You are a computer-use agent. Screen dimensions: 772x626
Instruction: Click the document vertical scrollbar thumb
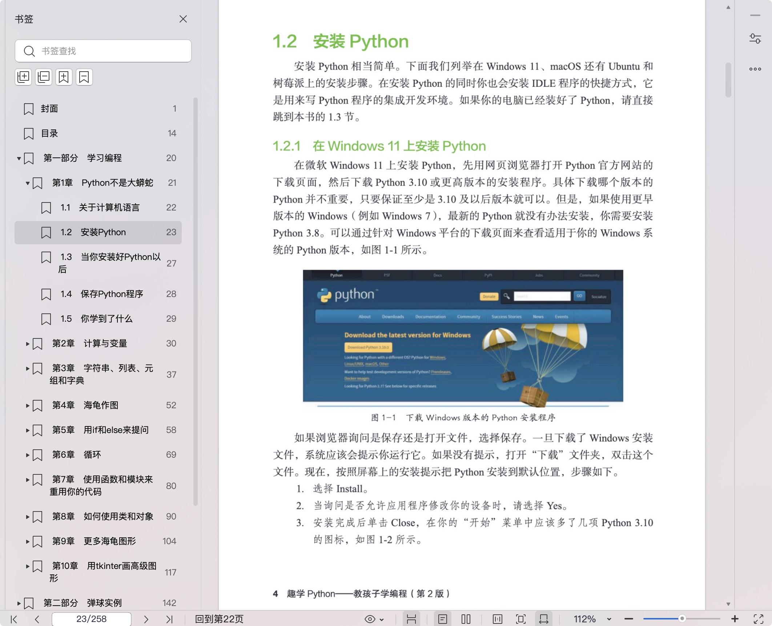728,80
